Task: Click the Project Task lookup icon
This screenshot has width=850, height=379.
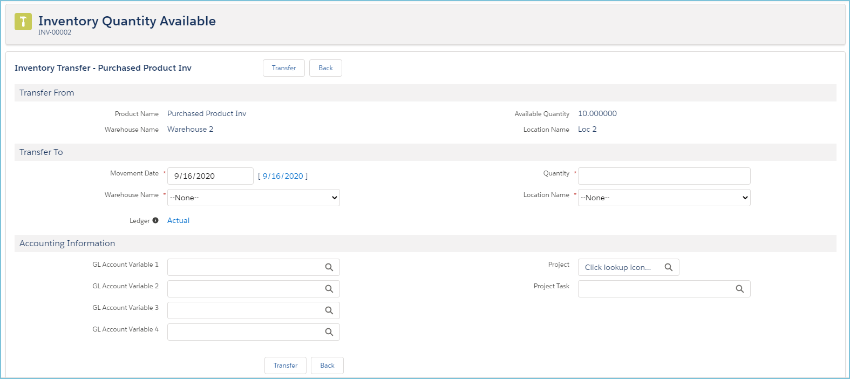Action: coord(739,289)
